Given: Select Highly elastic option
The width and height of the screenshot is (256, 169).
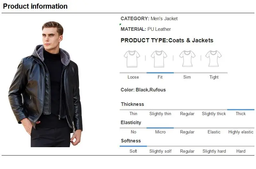Looking at the screenshot, I should pos(241,132).
